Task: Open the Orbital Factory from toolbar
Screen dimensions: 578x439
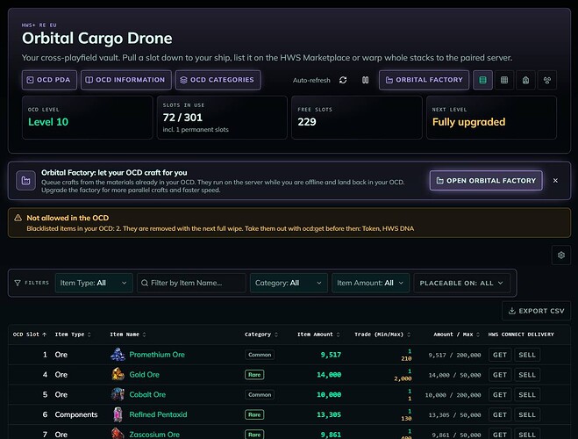Action: coord(424,80)
